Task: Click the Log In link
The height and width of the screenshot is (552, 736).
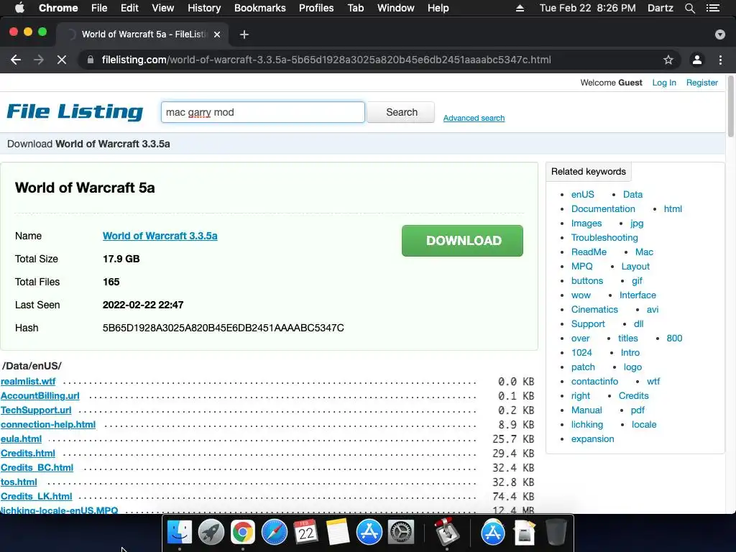Action: (664, 83)
